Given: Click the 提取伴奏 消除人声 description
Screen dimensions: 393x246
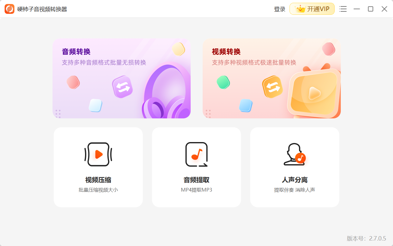Looking at the screenshot, I should tap(295, 190).
